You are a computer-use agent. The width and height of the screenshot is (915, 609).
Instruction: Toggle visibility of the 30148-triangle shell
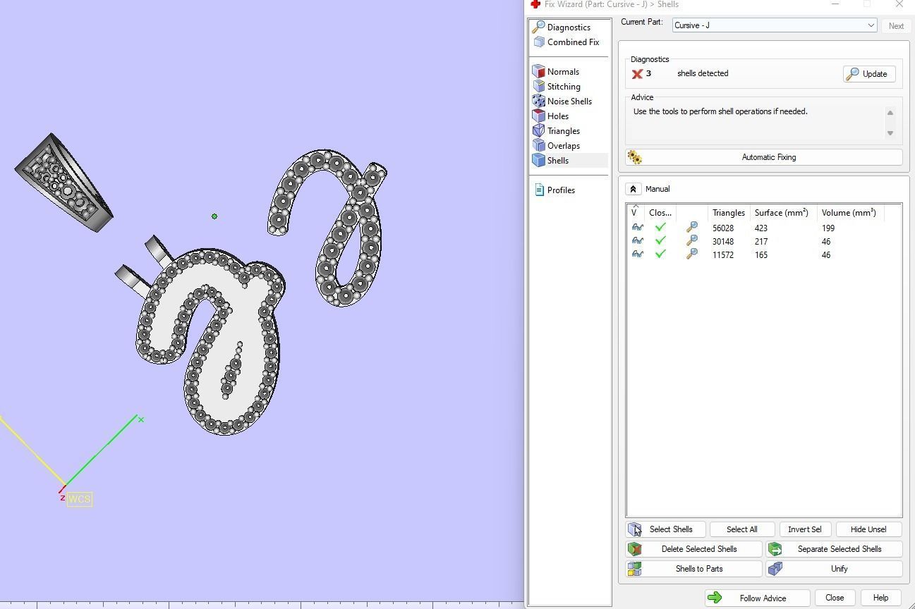(637, 241)
